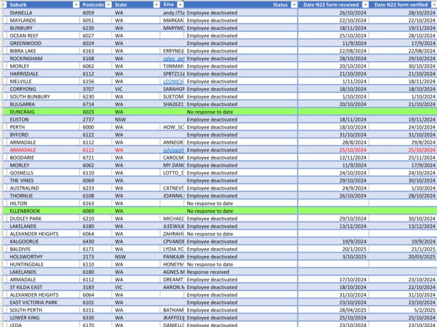The image size is (437, 327).
Task: Select the 20/03/2025 verified date cell
Action: [x=403, y=257]
